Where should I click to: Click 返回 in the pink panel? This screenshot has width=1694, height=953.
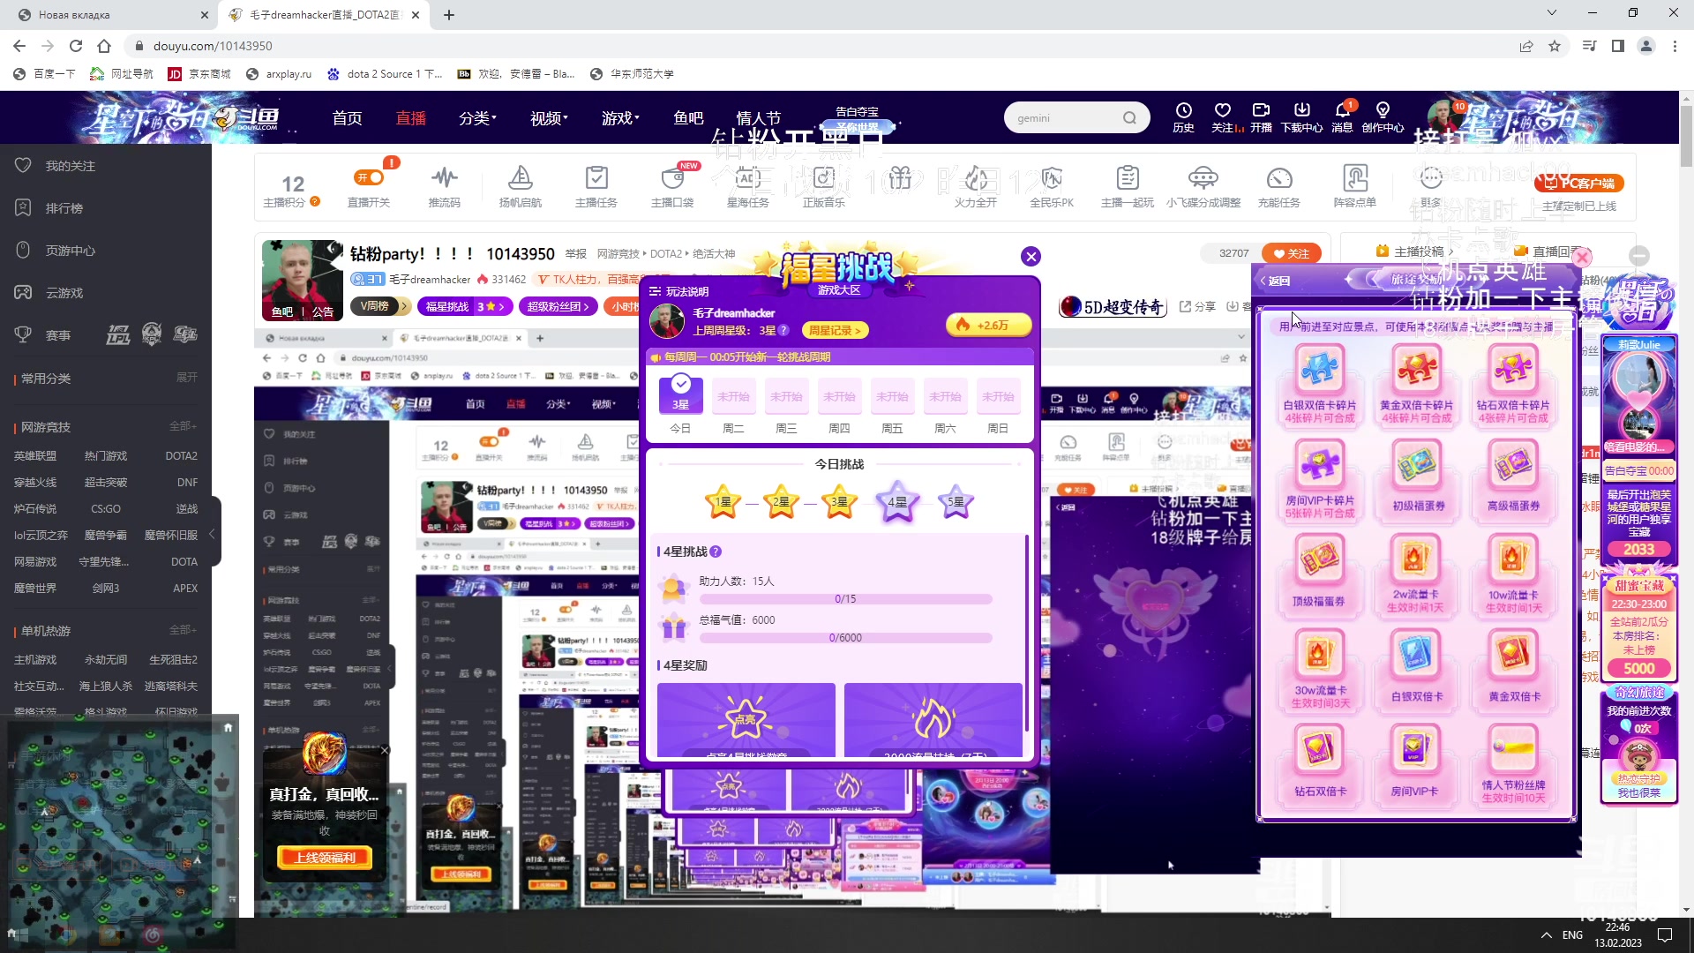pyautogui.click(x=1276, y=281)
